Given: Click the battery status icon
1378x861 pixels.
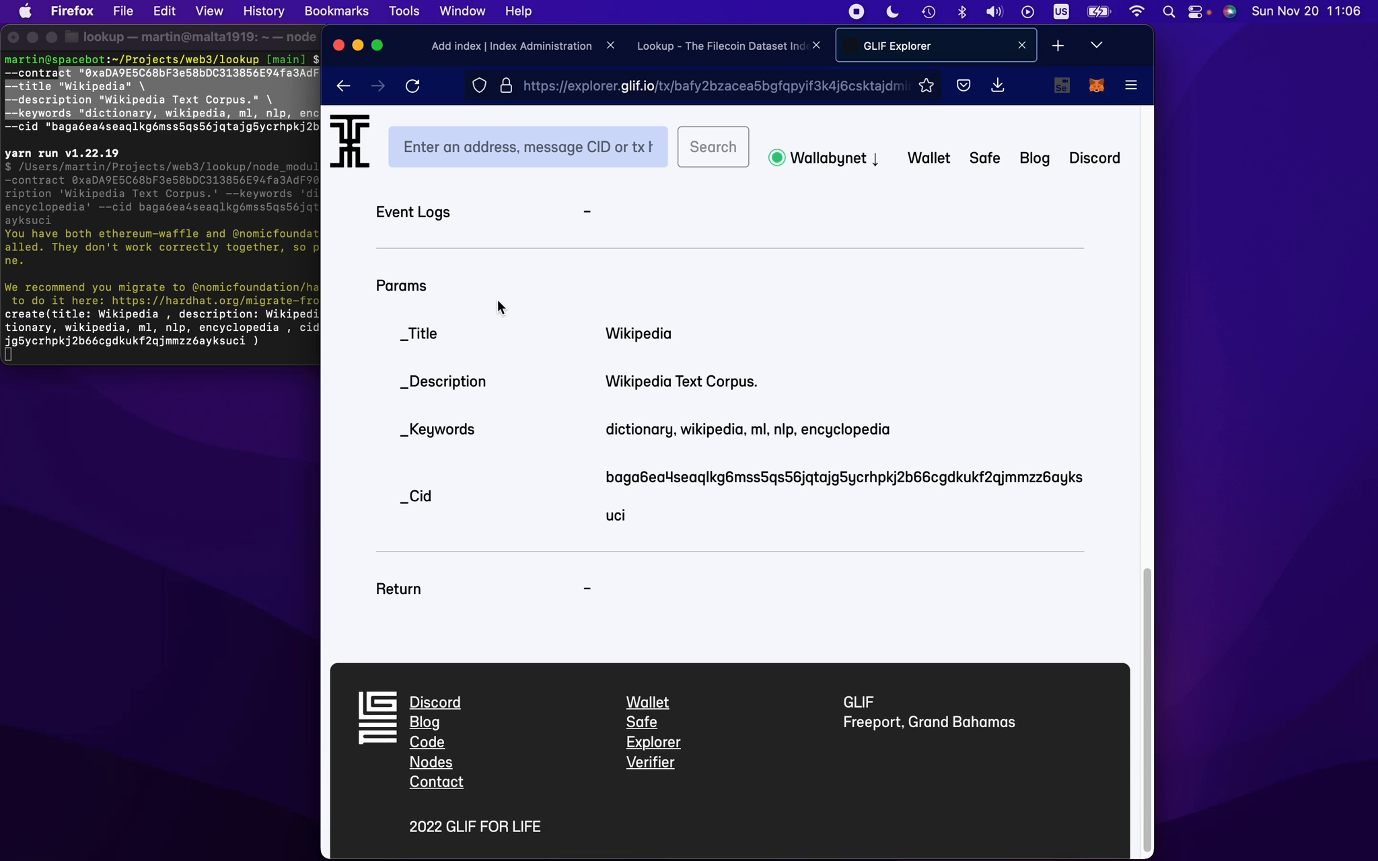Looking at the screenshot, I should [x=1098, y=11].
